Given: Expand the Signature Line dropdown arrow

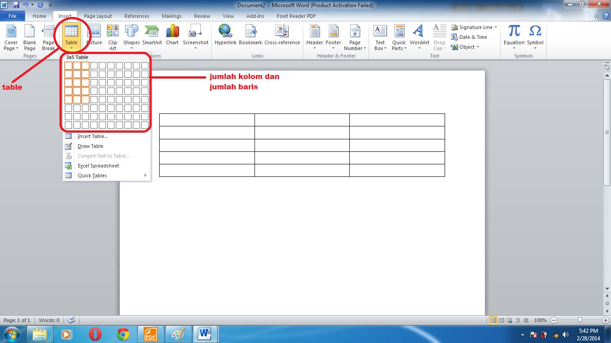Looking at the screenshot, I should click(x=496, y=27).
